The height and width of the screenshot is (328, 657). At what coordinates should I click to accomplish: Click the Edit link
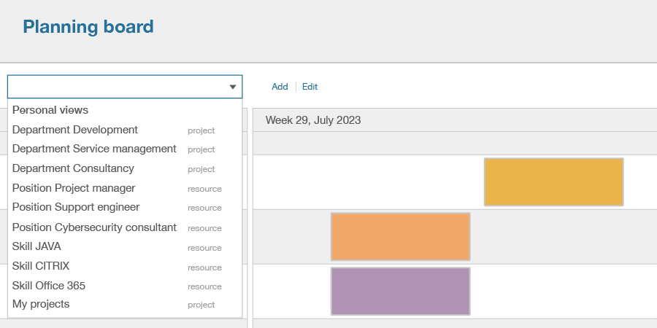coord(310,87)
